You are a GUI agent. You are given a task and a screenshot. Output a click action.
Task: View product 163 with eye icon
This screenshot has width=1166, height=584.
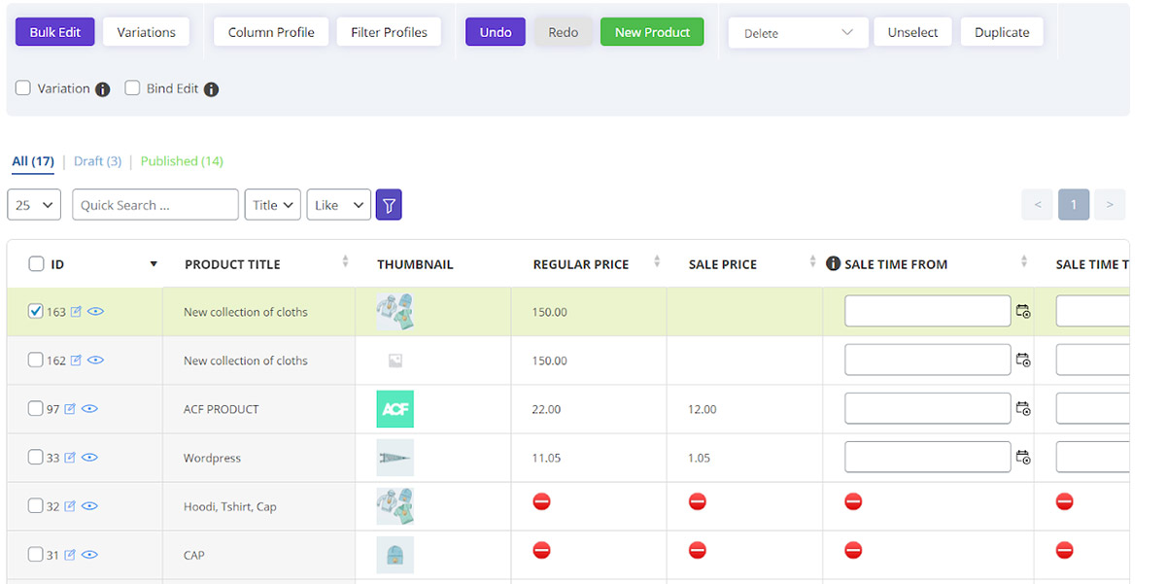pyautogui.click(x=95, y=312)
